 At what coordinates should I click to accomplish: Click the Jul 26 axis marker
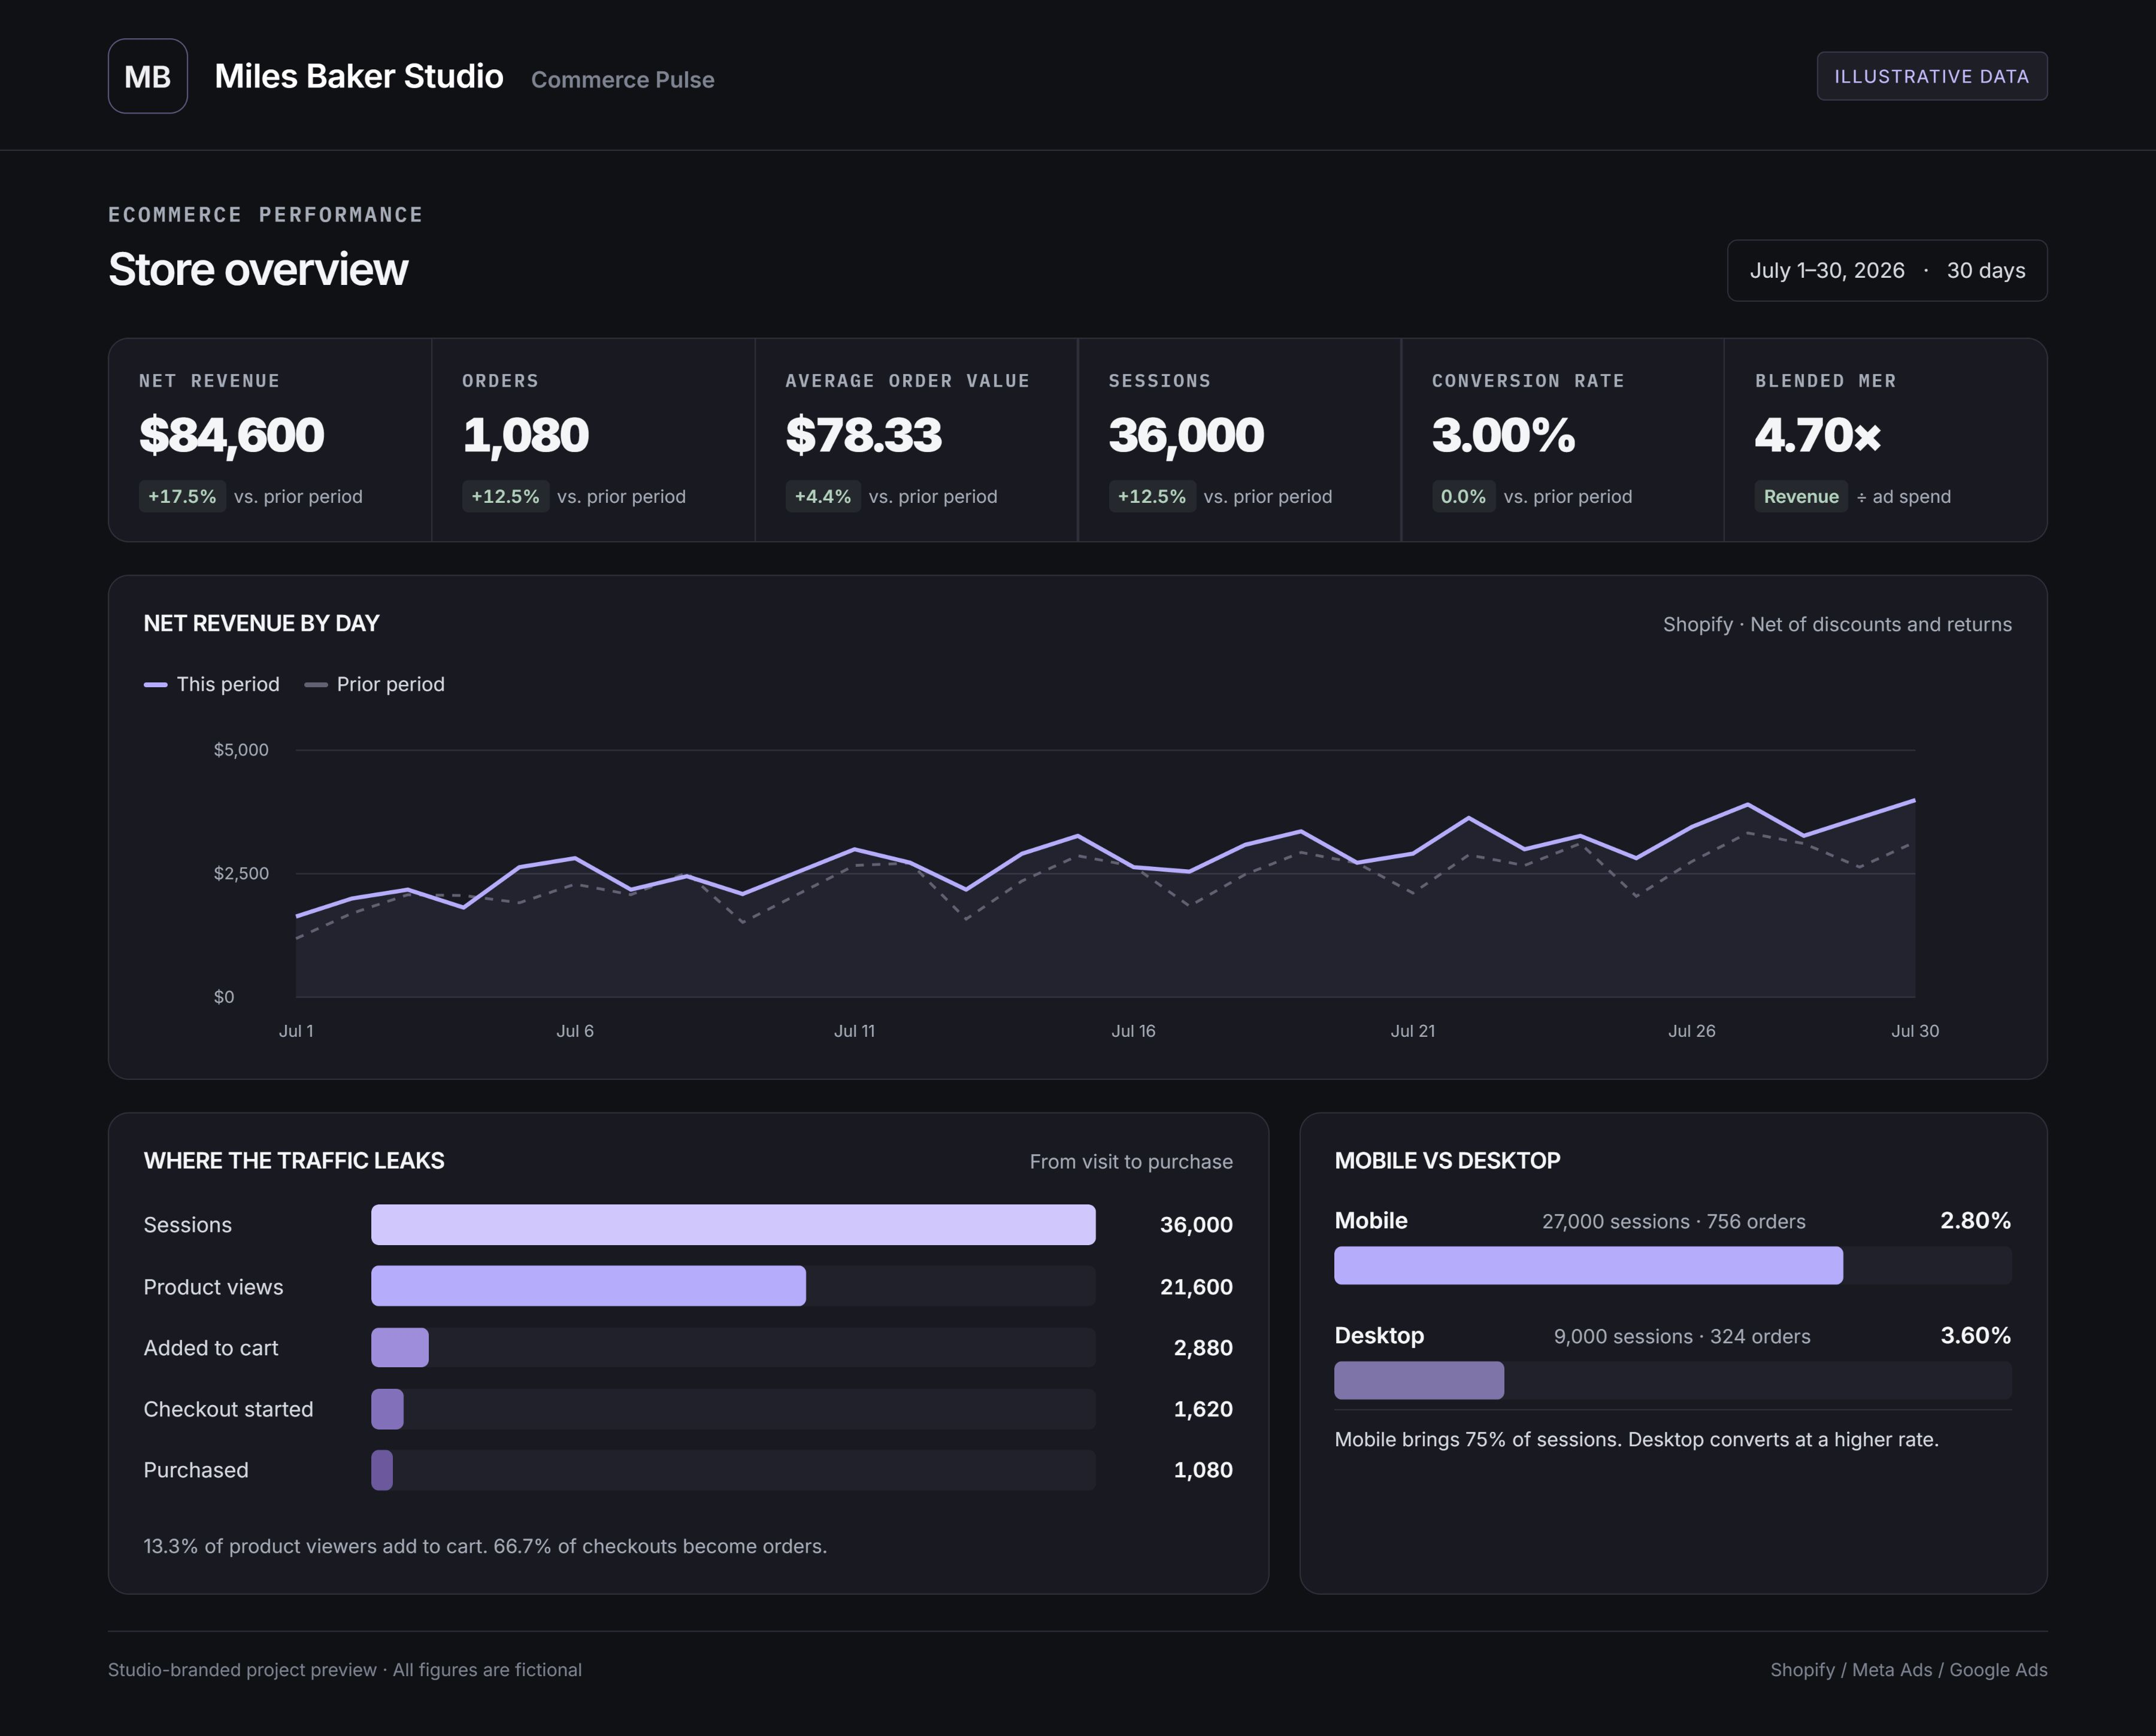1692,1031
